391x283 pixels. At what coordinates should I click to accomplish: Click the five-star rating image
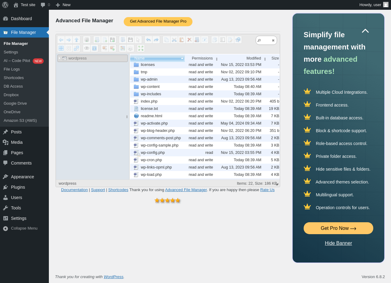coord(167,200)
